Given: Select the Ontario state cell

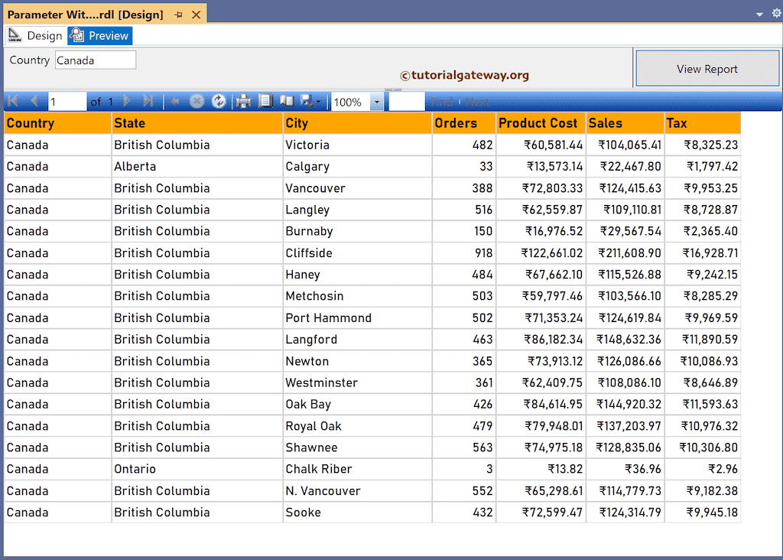Looking at the screenshot, I should click(197, 469).
